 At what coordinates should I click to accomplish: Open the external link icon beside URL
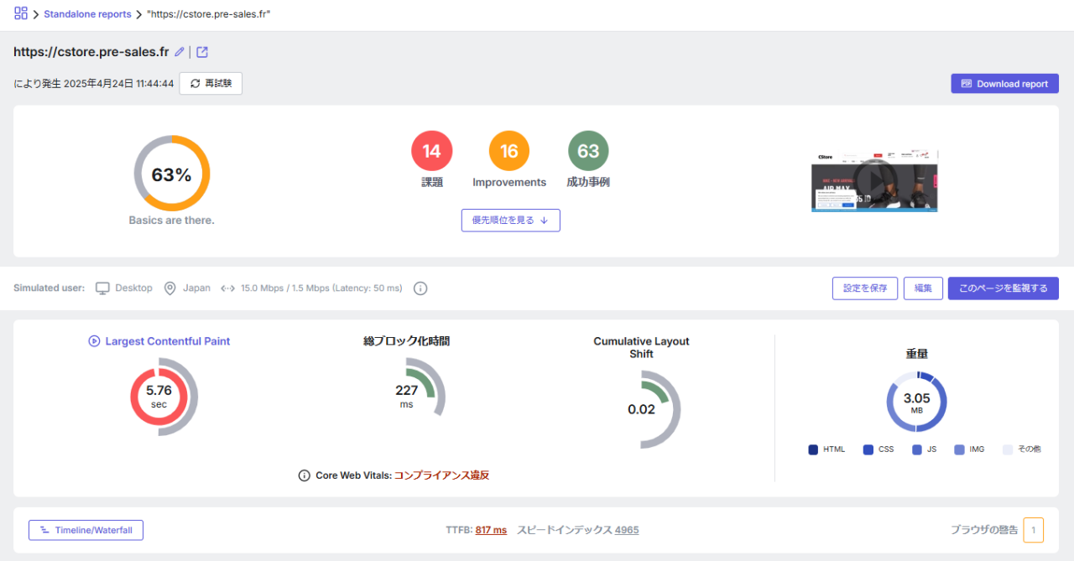[202, 52]
